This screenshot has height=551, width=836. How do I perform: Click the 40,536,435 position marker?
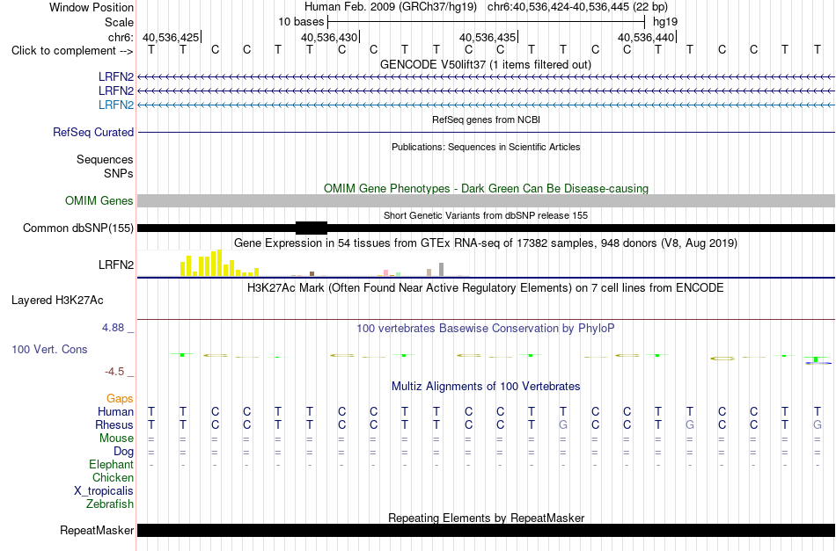coord(488,37)
